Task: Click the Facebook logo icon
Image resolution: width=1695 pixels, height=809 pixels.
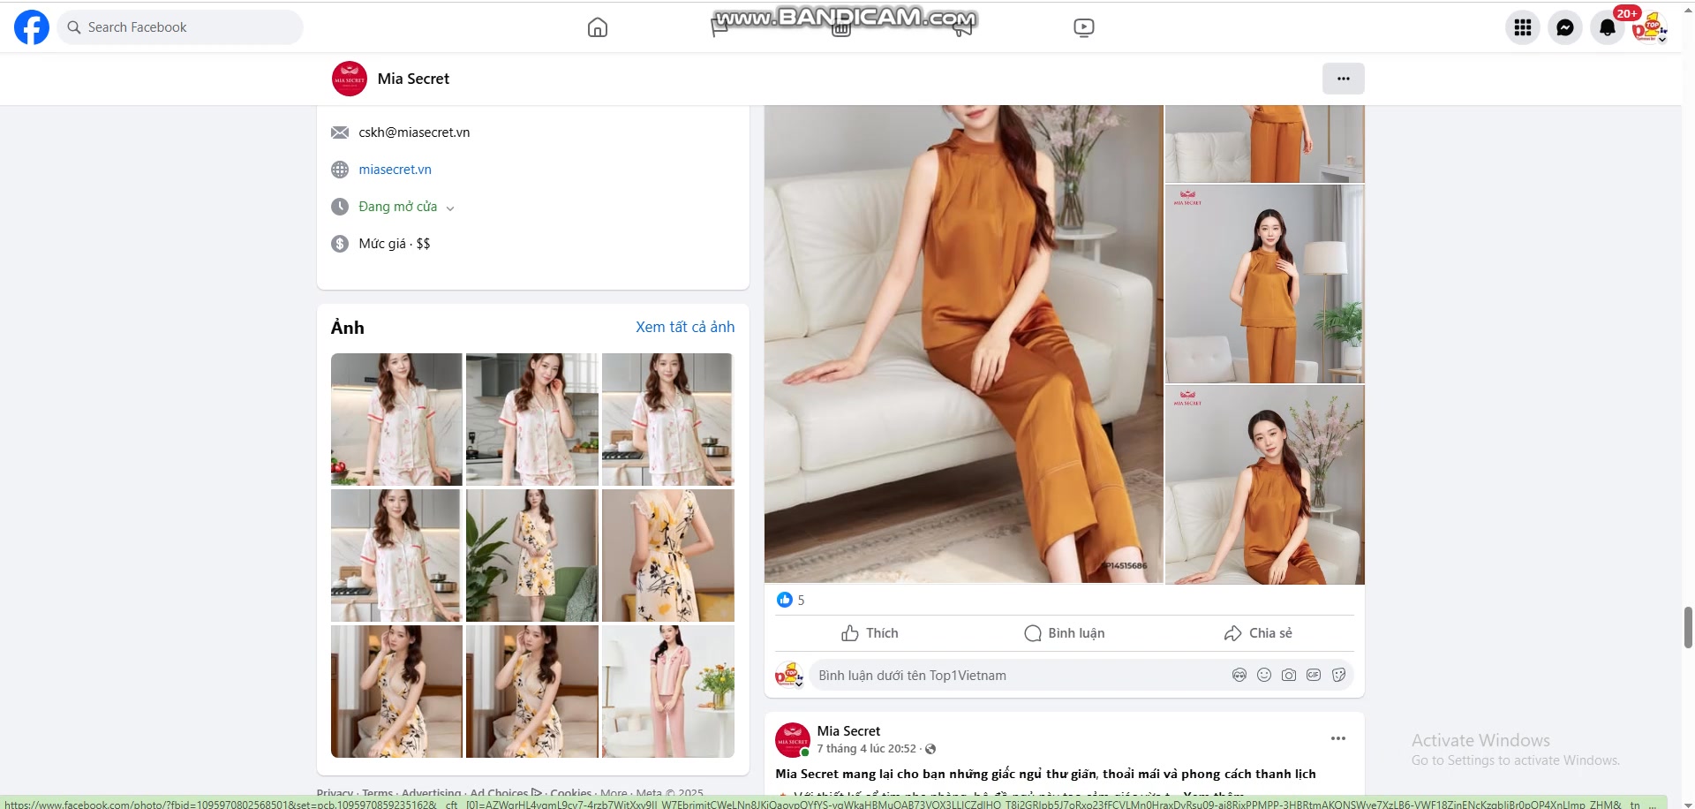Action: 32,27
